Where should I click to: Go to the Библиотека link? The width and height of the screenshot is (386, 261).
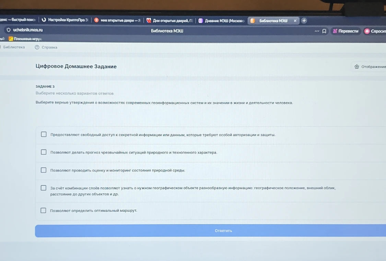tap(14, 47)
